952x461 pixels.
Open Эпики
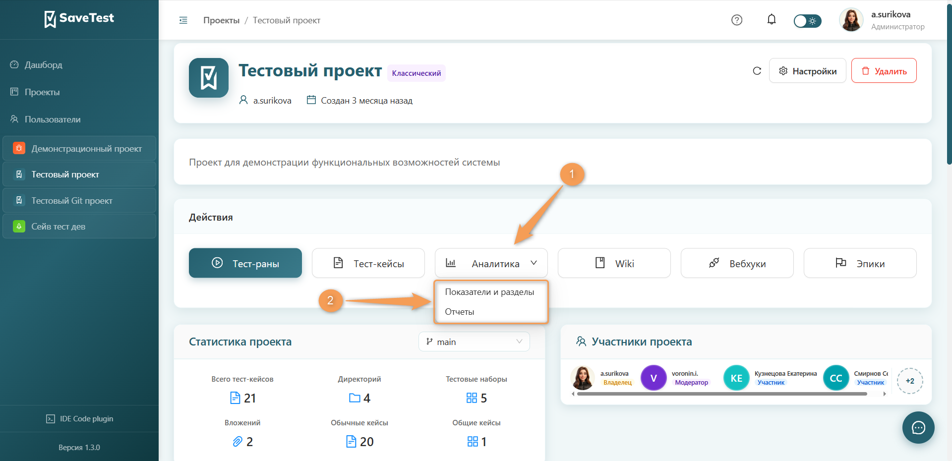(860, 263)
